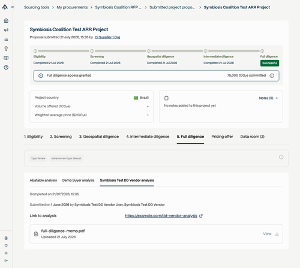Click the Eligibility step circle in progress tracker
This screenshot has height=268, width=300.
tap(35, 51)
